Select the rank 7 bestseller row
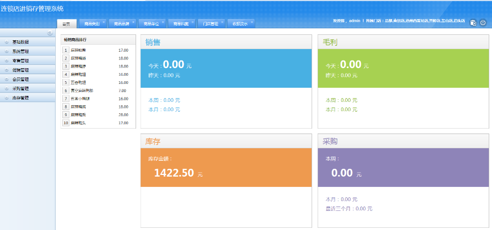 coord(98,99)
